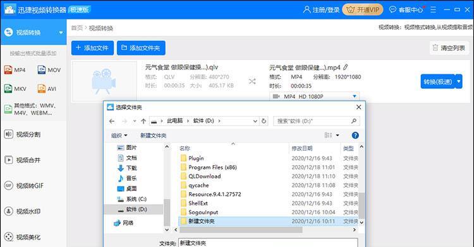Change view layout icon in dialog
Image resolution: width=474 pixels, height=247 pixels.
click(x=328, y=135)
